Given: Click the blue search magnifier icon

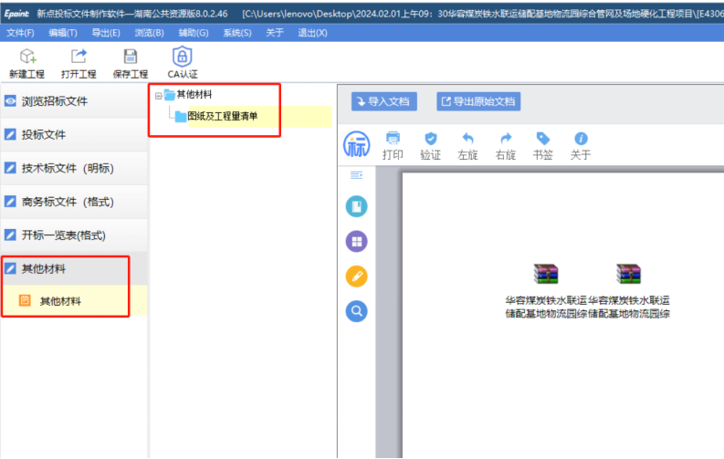Looking at the screenshot, I should 356,311.
